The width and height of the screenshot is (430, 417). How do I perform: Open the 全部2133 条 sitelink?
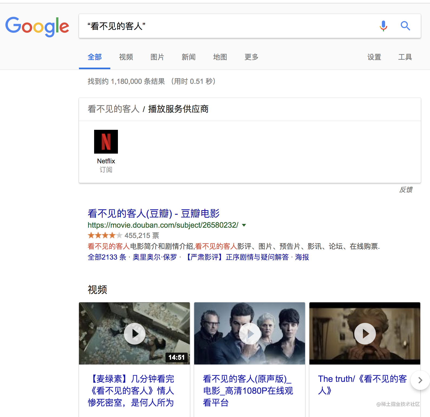coord(107,257)
